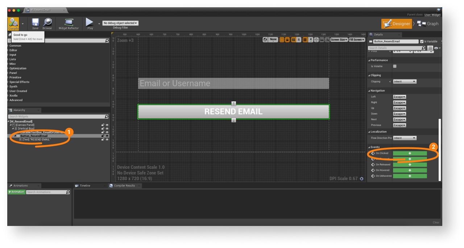This screenshot has height=248, width=464.
Task: Save the widget blueprint
Action: tap(35, 23)
